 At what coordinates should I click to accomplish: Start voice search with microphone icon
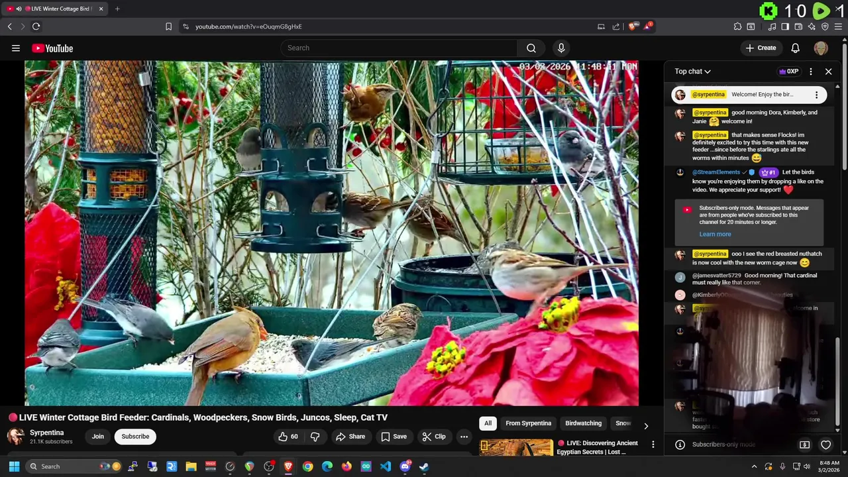pos(561,48)
